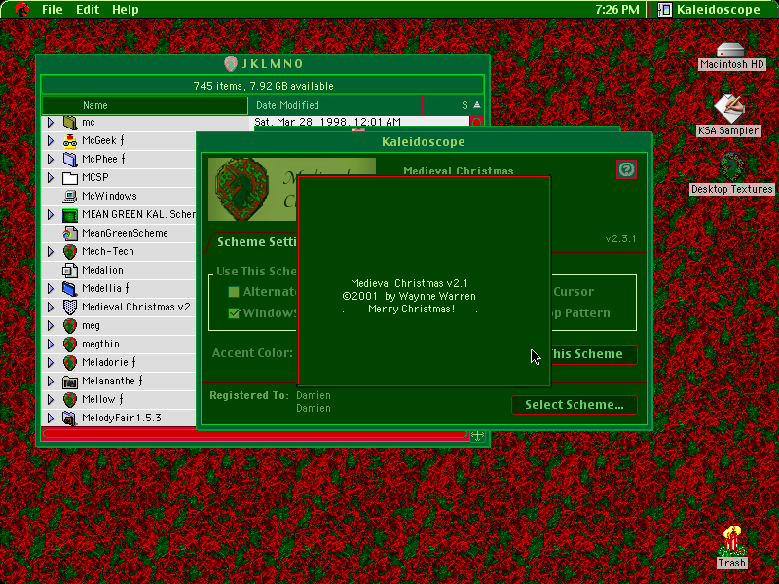Open the Edit menu
779x584 pixels.
(88, 9)
